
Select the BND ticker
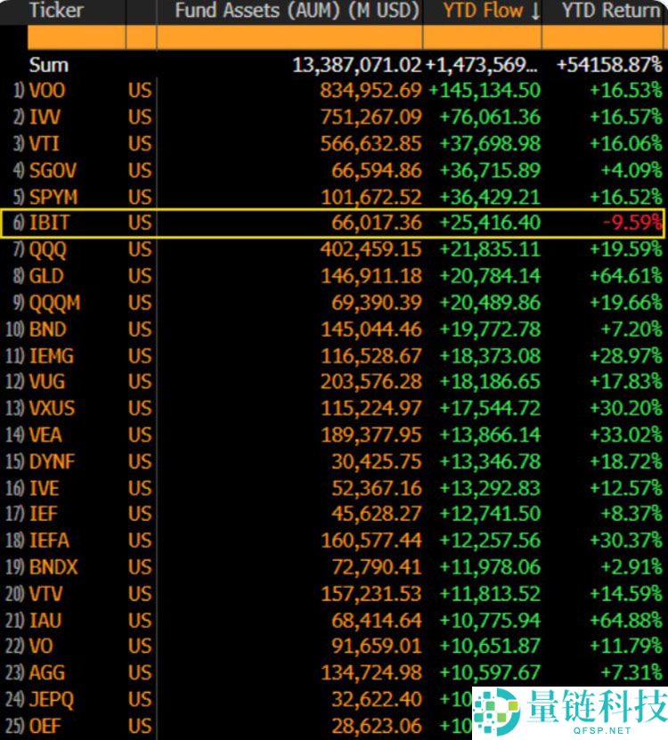pyautogui.click(x=48, y=329)
